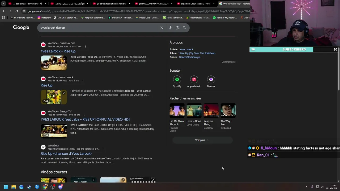Open the Kenpachi Zaraki bookmark

coord(93,18)
